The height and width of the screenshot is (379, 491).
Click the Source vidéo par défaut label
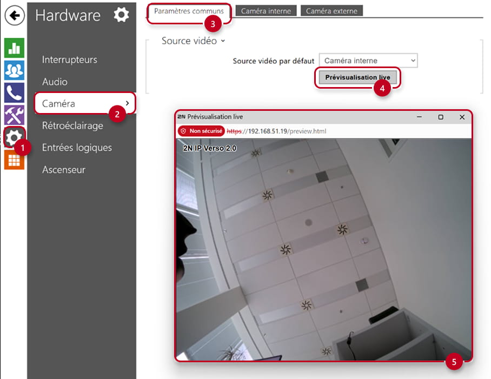(274, 61)
